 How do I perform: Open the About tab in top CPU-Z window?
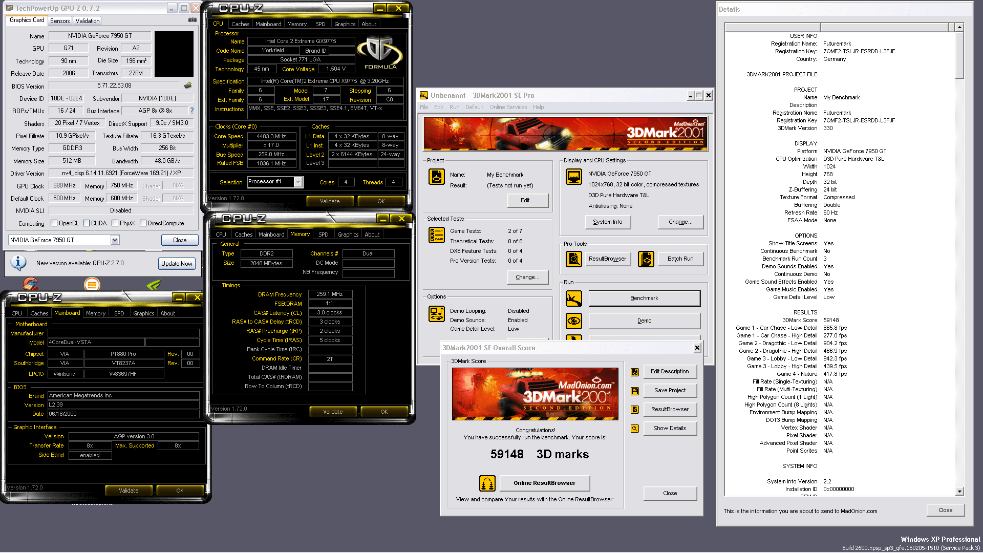click(x=369, y=24)
